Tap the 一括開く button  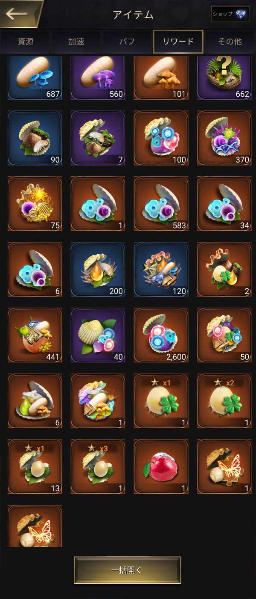128,570
